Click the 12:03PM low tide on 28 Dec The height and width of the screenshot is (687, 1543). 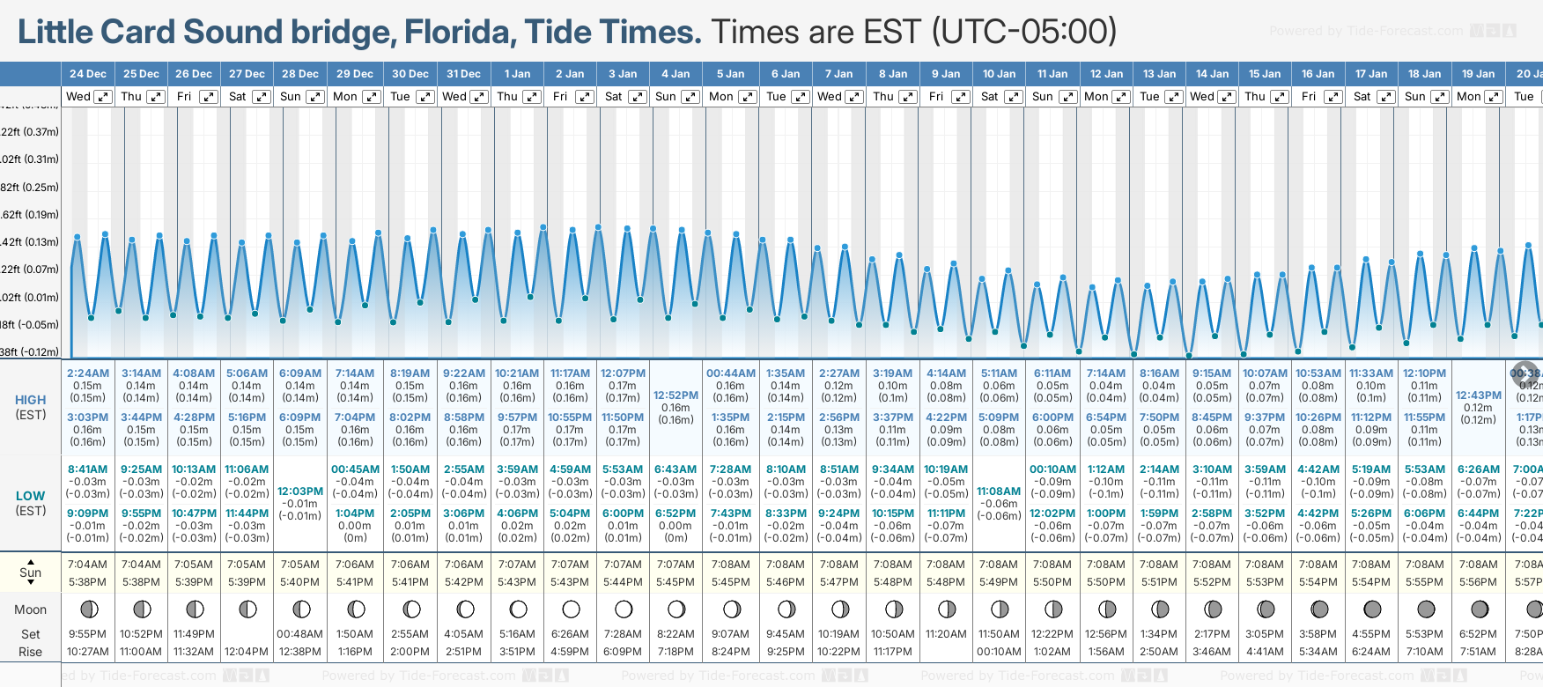[x=300, y=491]
